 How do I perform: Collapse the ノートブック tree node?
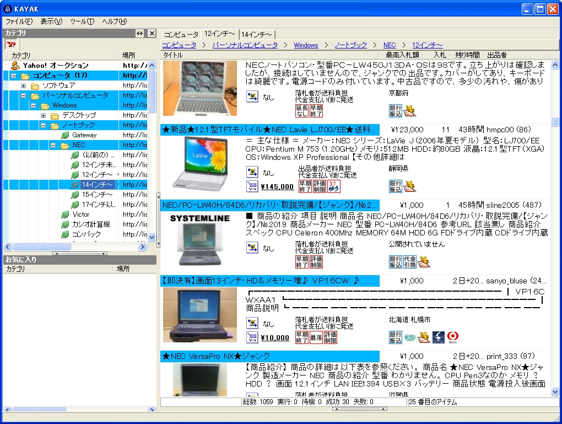pos(44,126)
